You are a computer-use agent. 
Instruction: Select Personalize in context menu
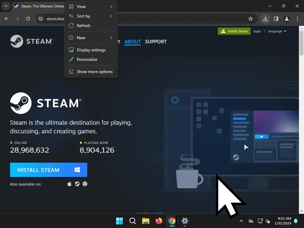(91, 59)
